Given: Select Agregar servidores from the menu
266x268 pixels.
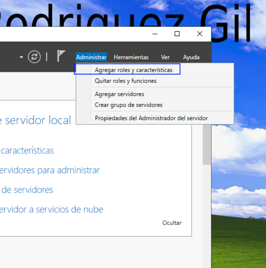Looking at the screenshot, I should coord(120,94).
